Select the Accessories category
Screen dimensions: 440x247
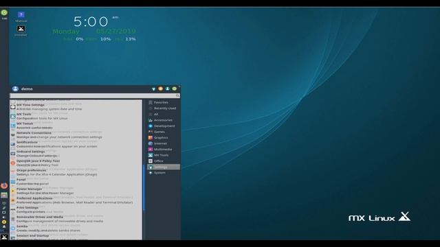coord(164,120)
